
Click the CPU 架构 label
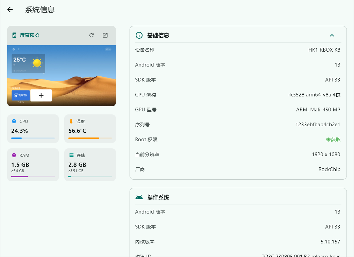click(146, 95)
